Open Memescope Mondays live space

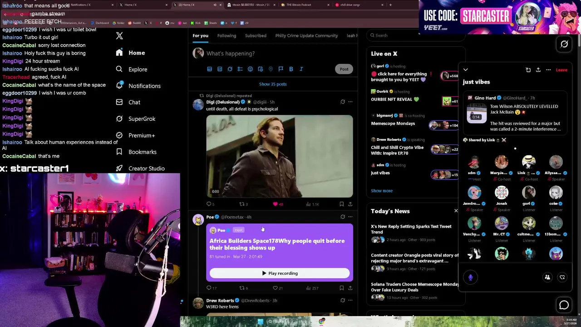[x=393, y=124]
